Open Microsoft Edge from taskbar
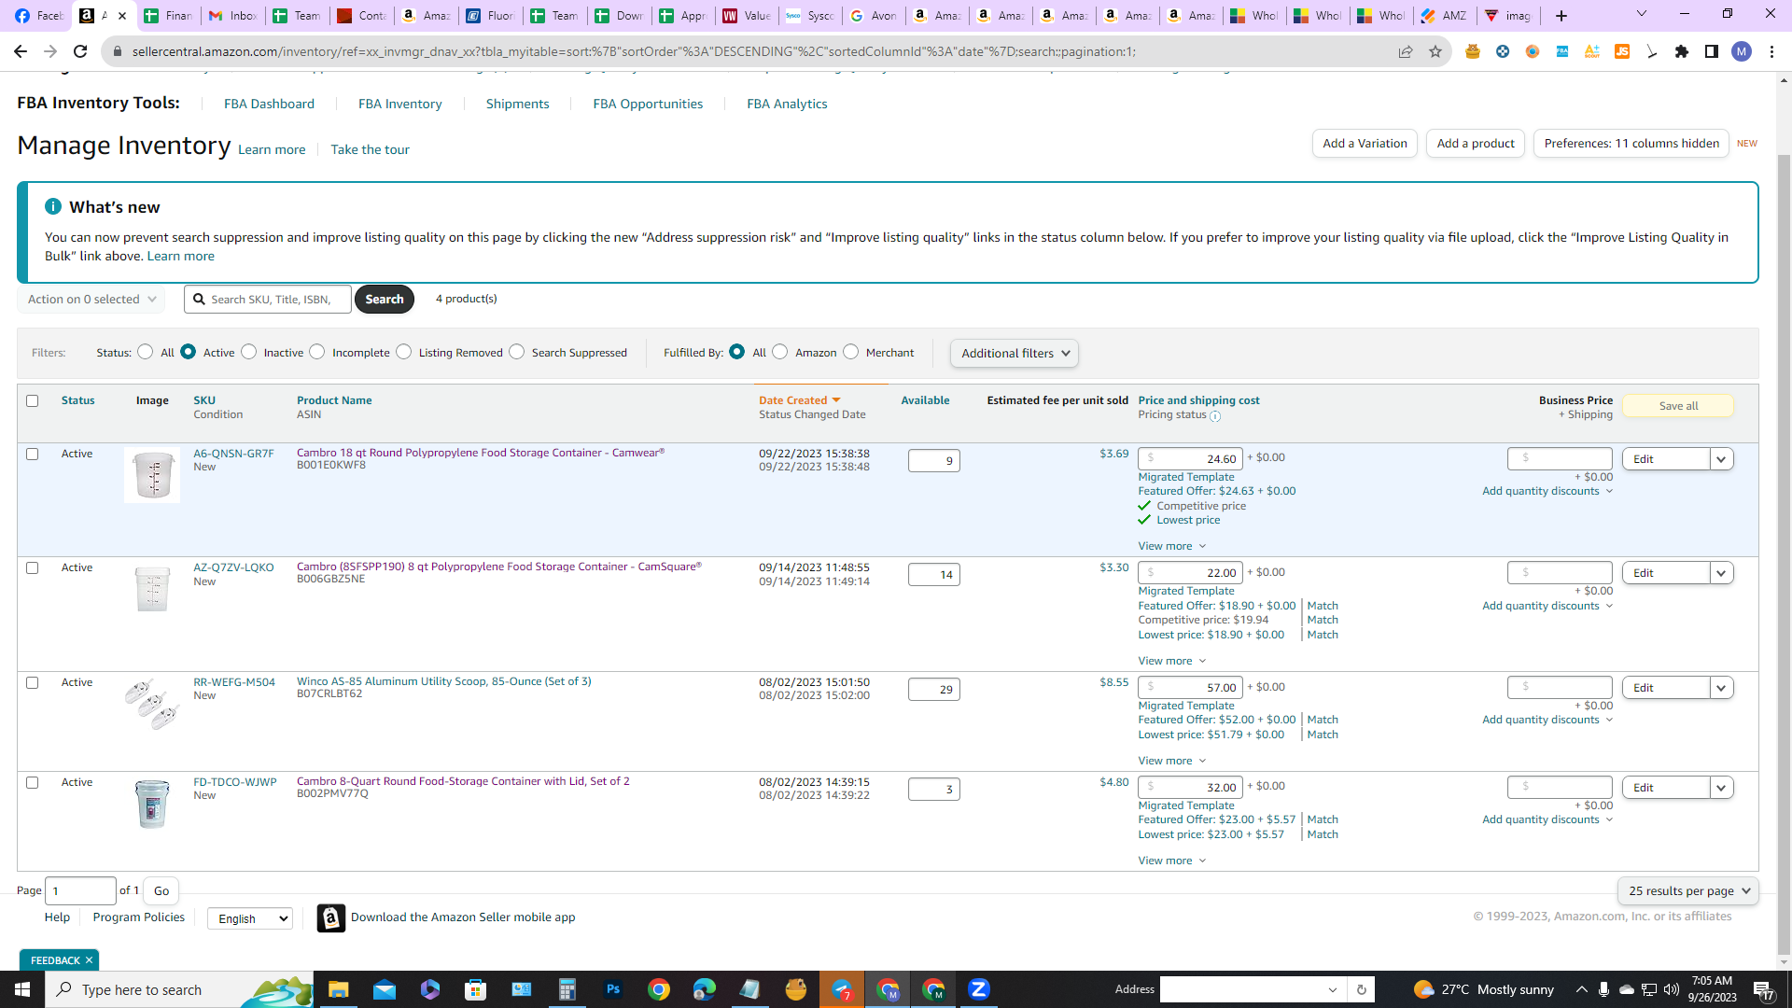This screenshot has height=1008, width=1792. [x=705, y=989]
